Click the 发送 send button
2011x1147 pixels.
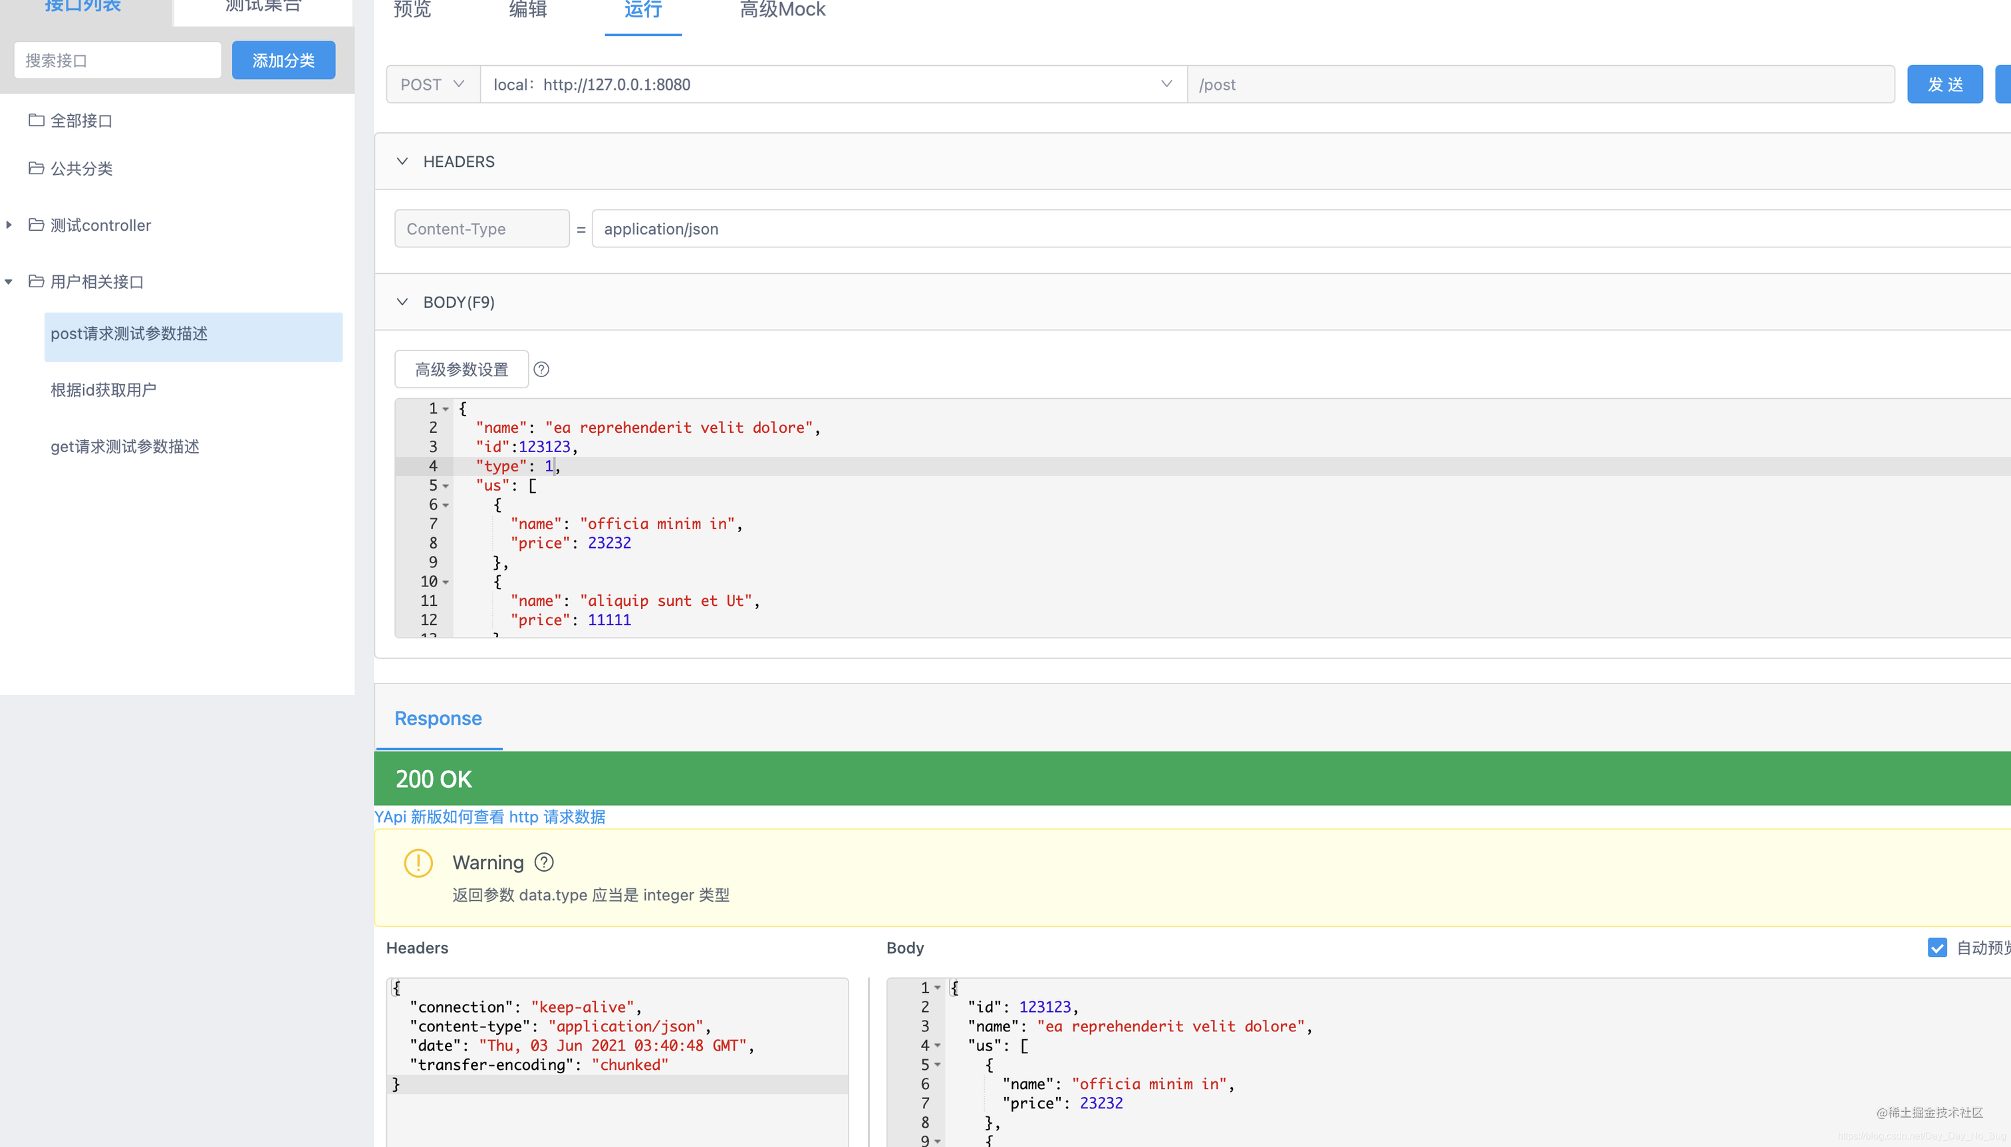pyautogui.click(x=1944, y=84)
